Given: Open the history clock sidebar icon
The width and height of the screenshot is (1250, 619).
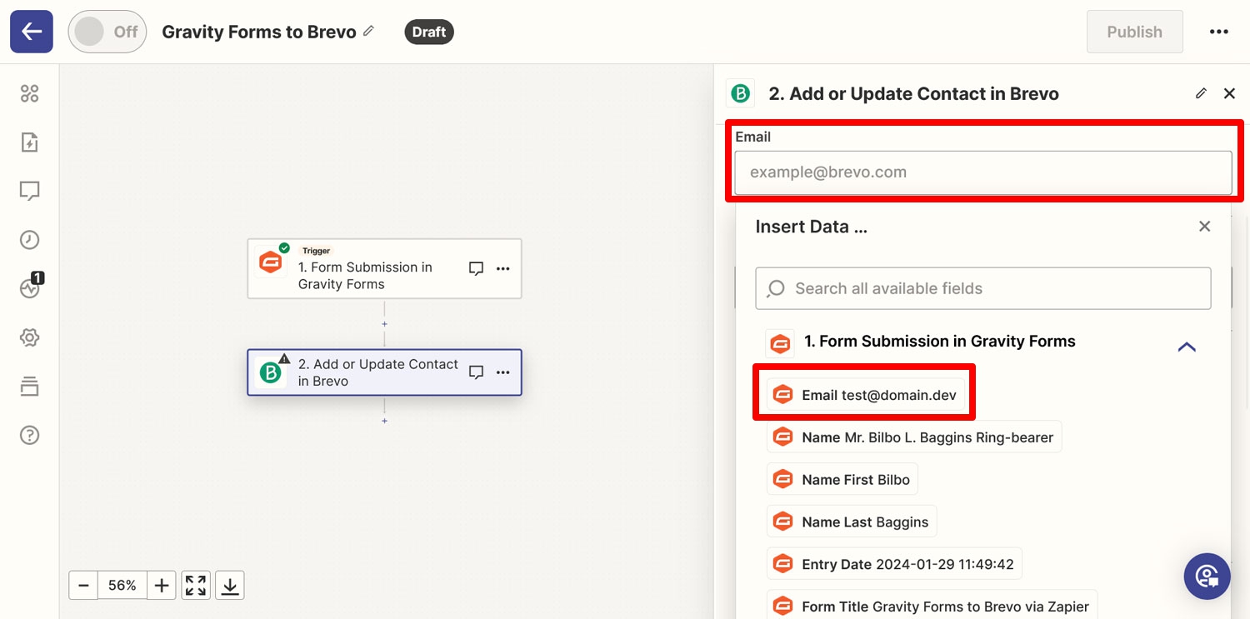Looking at the screenshot, I should pyautogui.click(x=30, y=240).
